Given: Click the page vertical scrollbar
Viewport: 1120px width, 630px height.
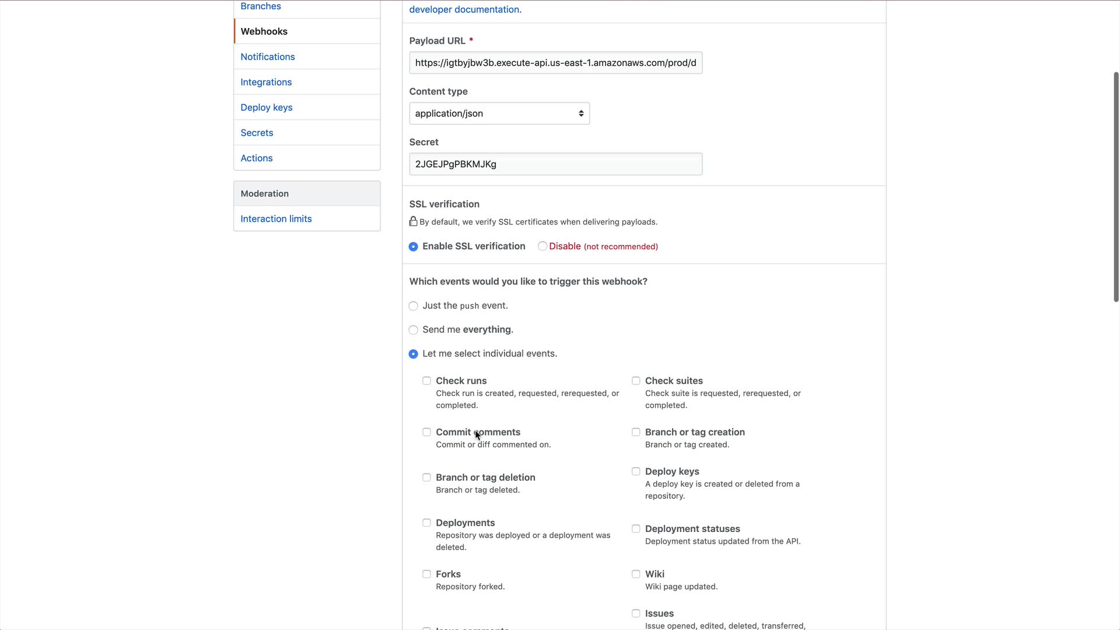Looking at the screenshot, I should pyautogui.click(x=1116, y=187).
